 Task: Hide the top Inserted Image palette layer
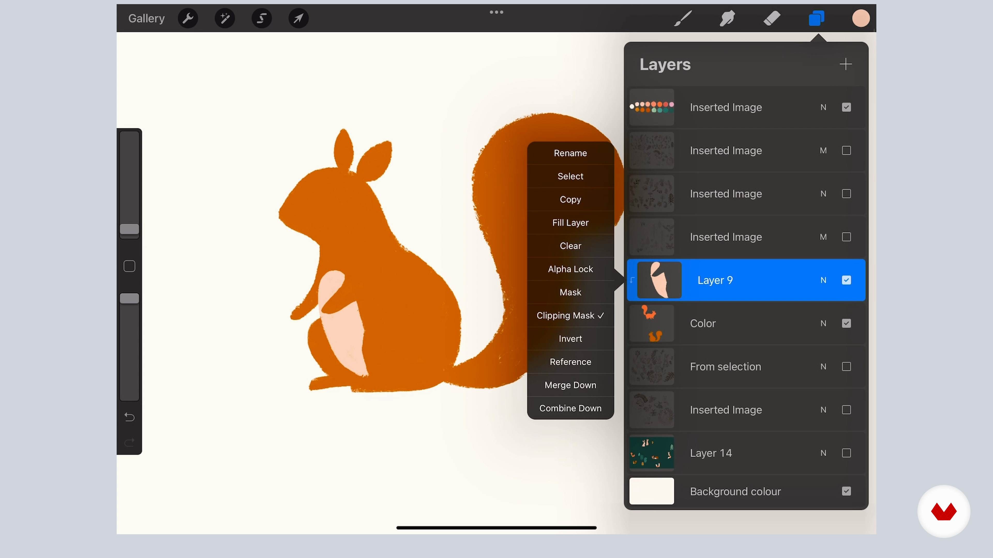click(x=846, y=107)
